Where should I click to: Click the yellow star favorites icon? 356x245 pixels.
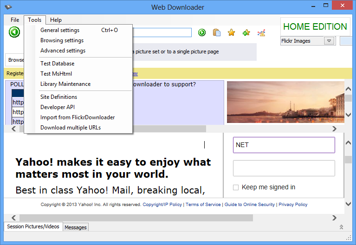pos(231,32)
